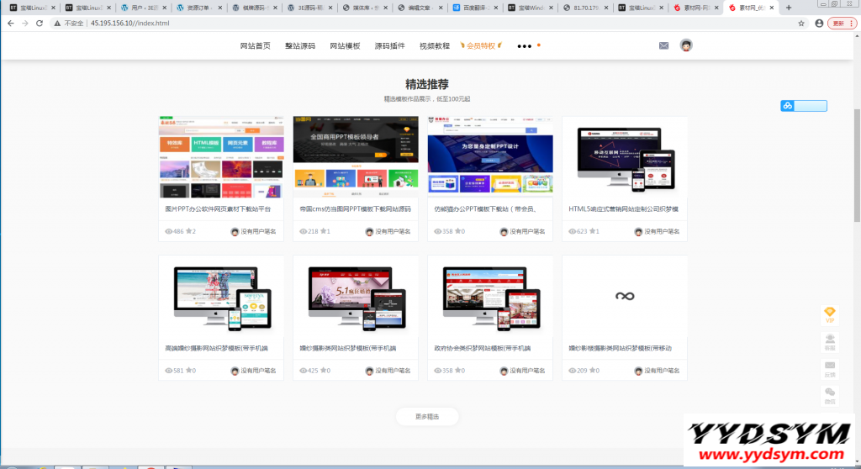The image size is (861, 469).
Task: Open the mail message icon in header
Action: [x=664, y=45]
